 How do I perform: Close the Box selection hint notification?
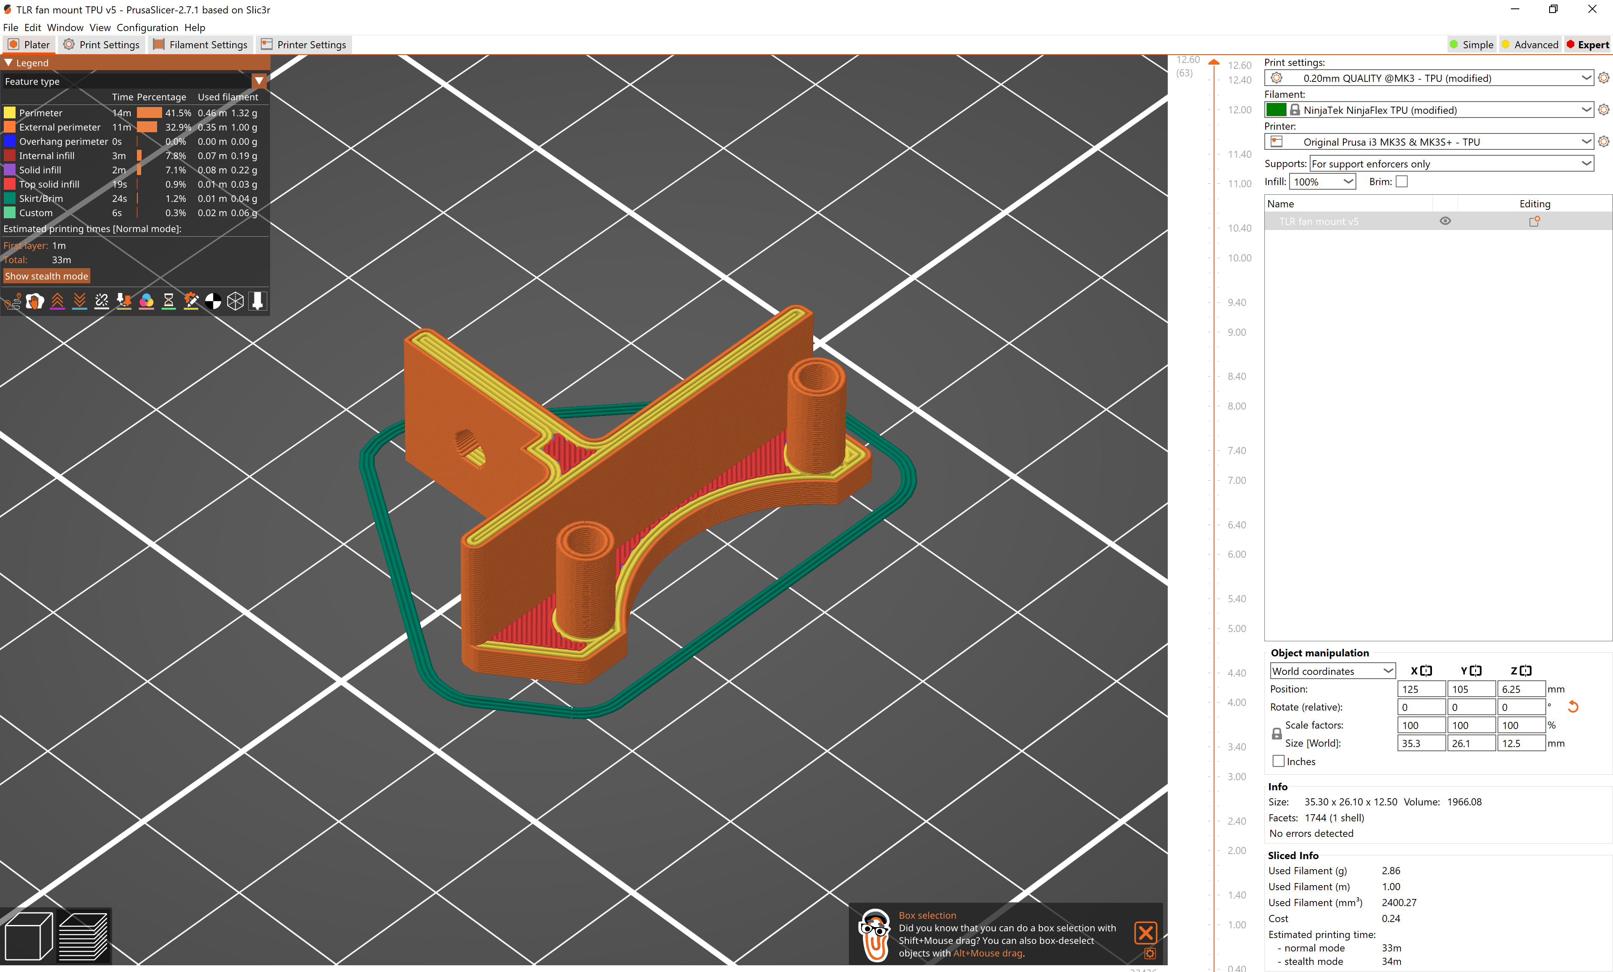click(1145, 933)
